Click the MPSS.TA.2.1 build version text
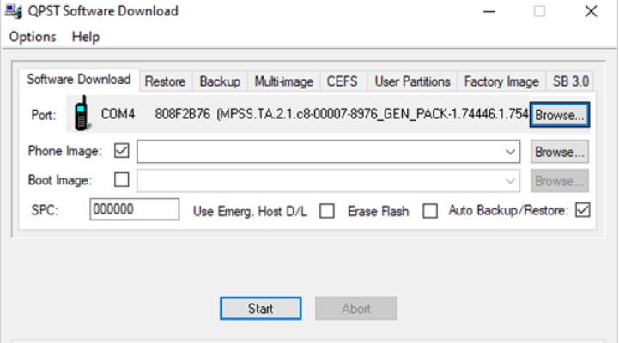The image size is (619, 343). [373, 114]
